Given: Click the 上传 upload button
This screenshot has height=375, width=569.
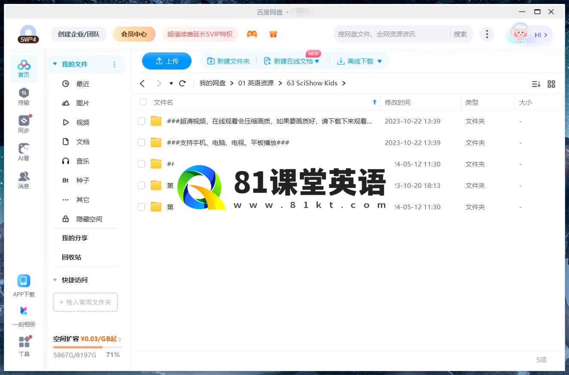Looking at the screenshot, I should point(167,61).
